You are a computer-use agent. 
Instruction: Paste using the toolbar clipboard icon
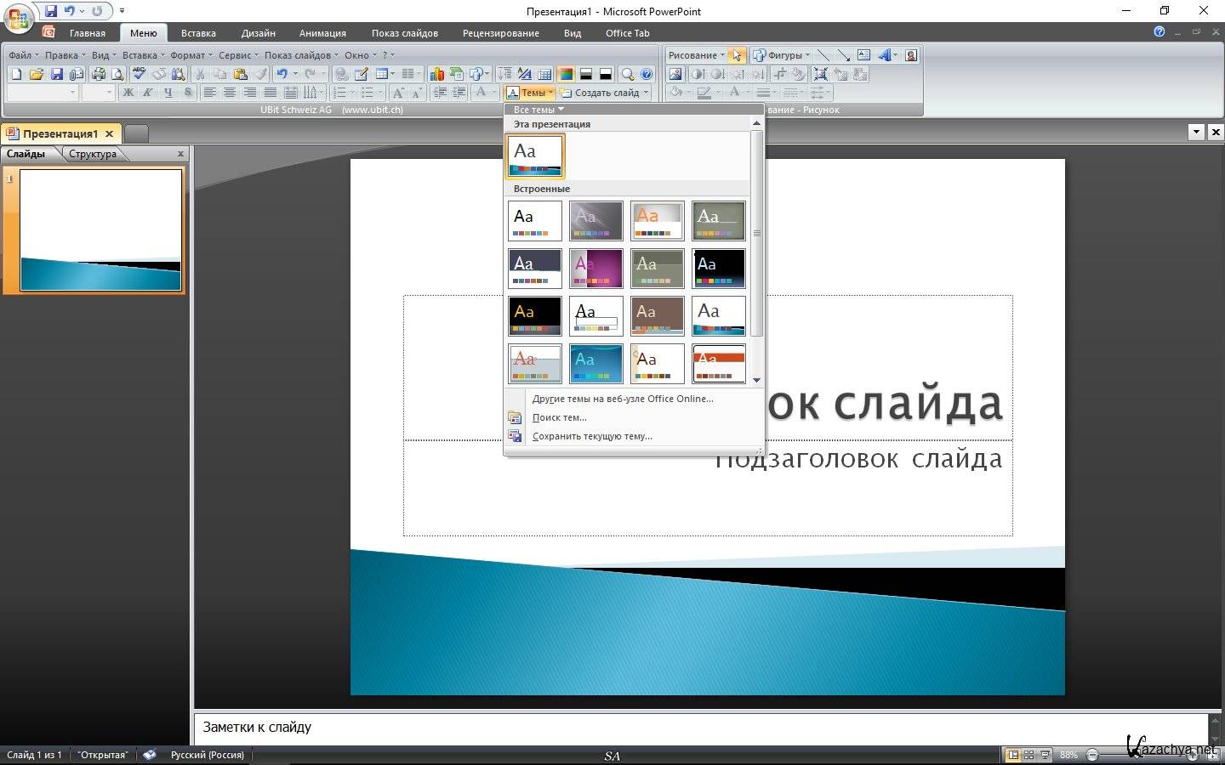point(240,75)
